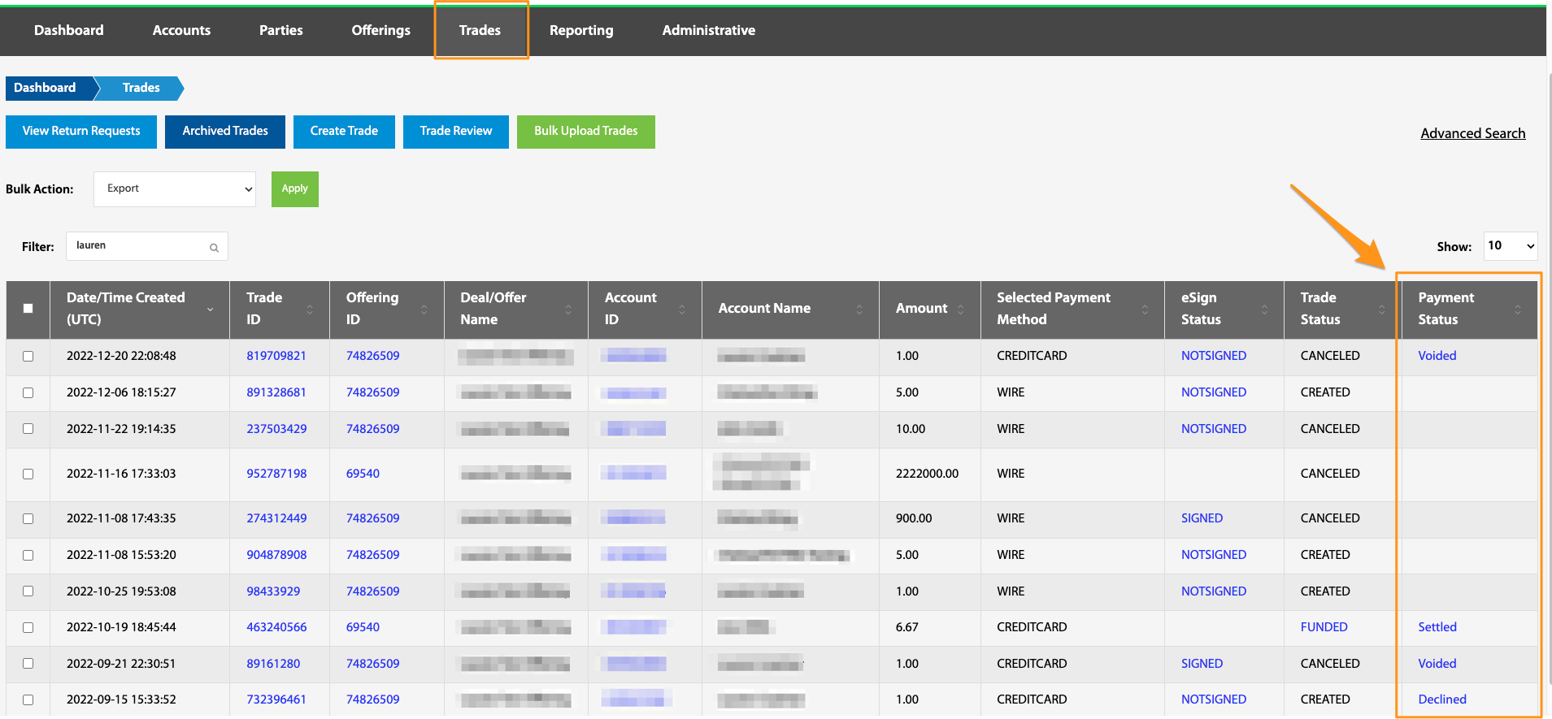Viewport: 1552px width, 719px height.
Task: Sort by Payment Status column arrows
Action: click(1518, 310)
